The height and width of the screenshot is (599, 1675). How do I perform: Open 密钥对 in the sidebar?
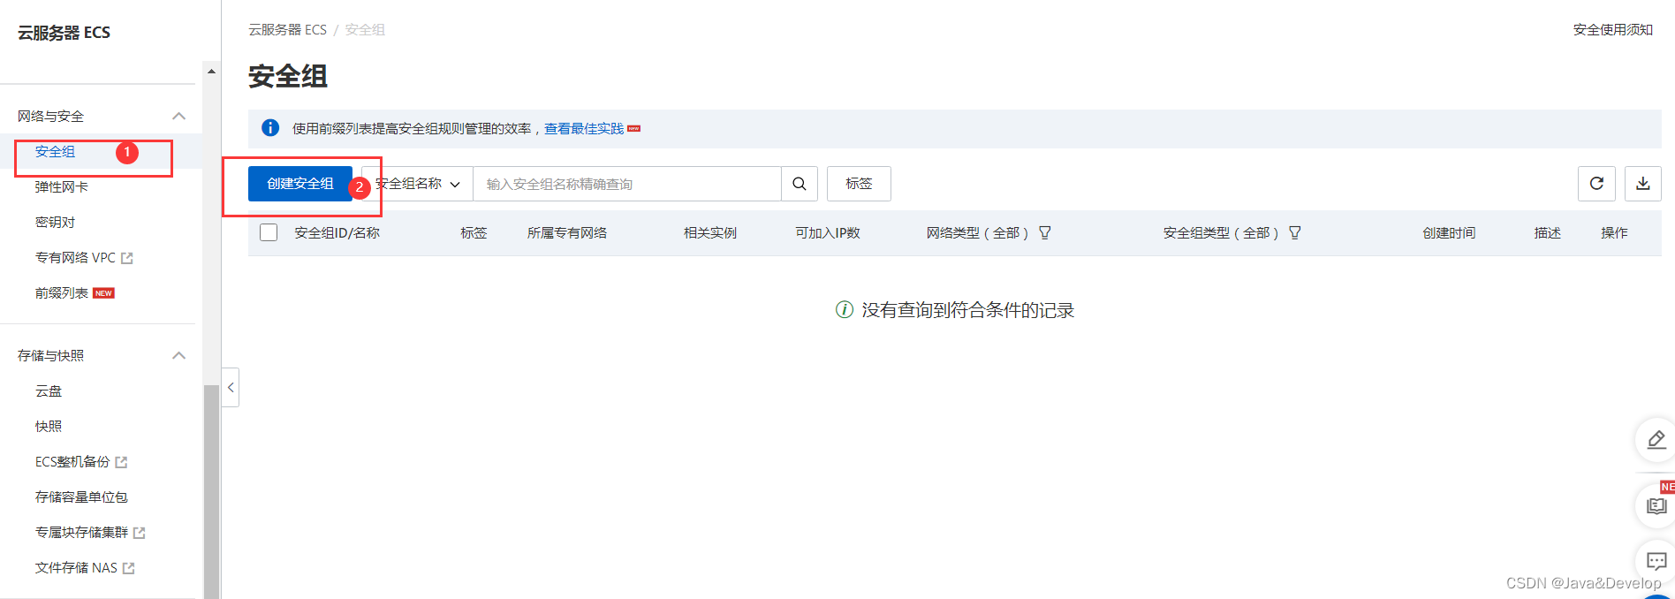(55, 223)
